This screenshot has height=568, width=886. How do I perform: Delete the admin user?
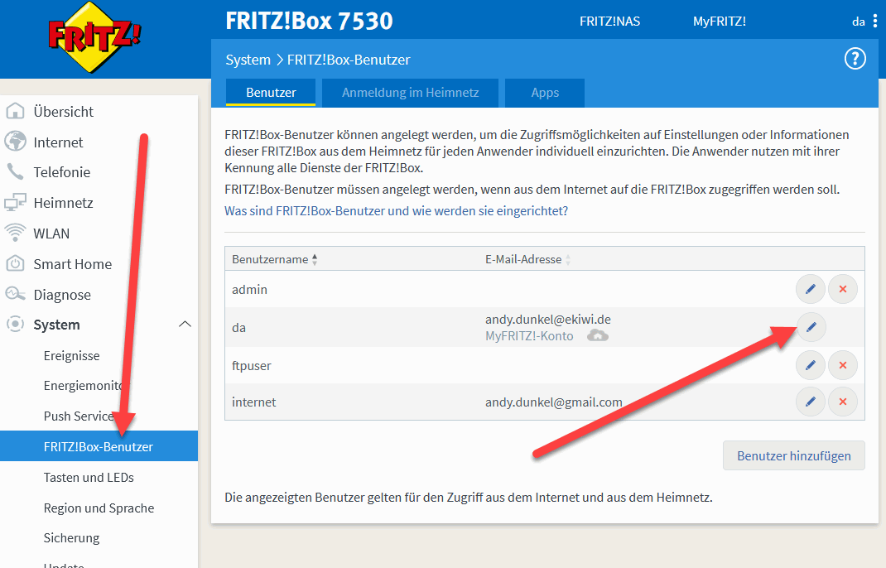point(842,289)
